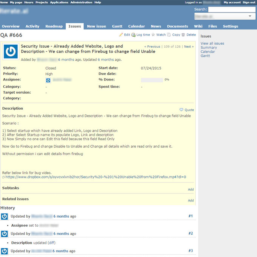Open Applications in the top menu
This screenshot has height=257, width=257.
(59, 3)
